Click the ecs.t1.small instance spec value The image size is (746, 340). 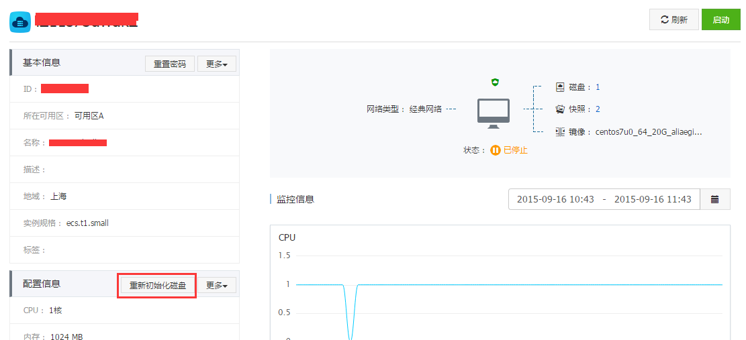87,223
